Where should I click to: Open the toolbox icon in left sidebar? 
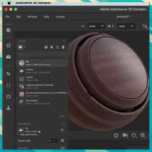click(x=9, y=57)
